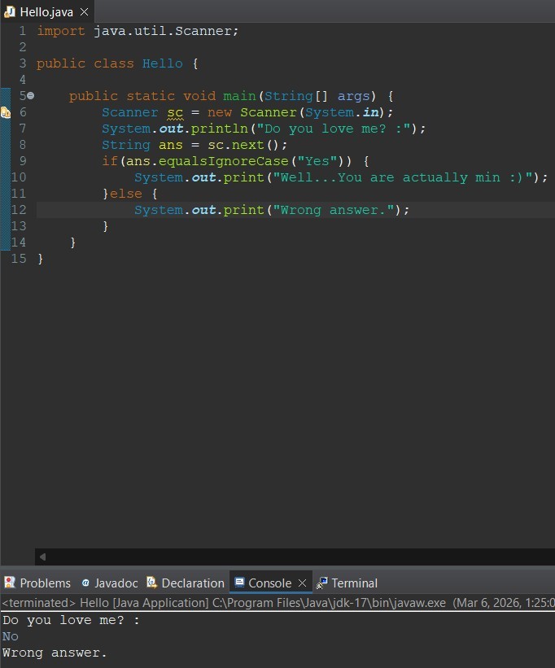Close the Console view

[x=302, y=583]
